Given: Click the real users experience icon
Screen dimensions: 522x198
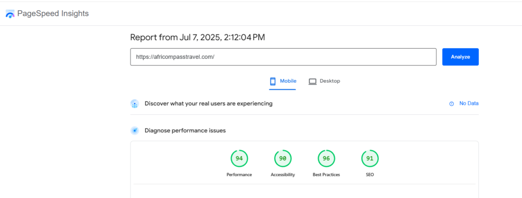Looking at the screenshot, I should [x=135, y=104].
